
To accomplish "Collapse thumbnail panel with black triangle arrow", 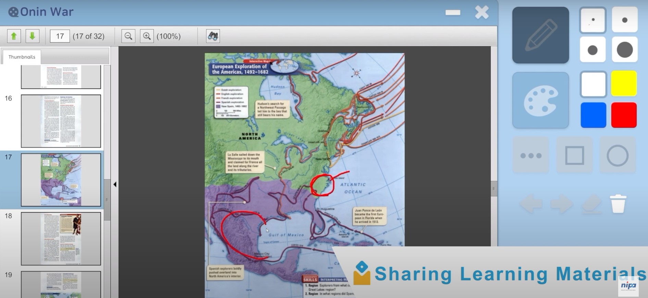I will click(115, 185).
